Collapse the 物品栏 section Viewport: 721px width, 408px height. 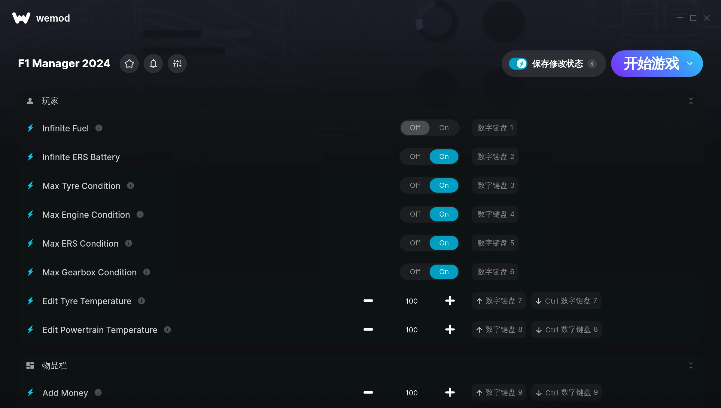pos(691,365)
